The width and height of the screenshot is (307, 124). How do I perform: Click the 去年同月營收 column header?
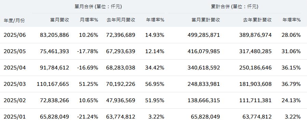click(x=121, y=20)
